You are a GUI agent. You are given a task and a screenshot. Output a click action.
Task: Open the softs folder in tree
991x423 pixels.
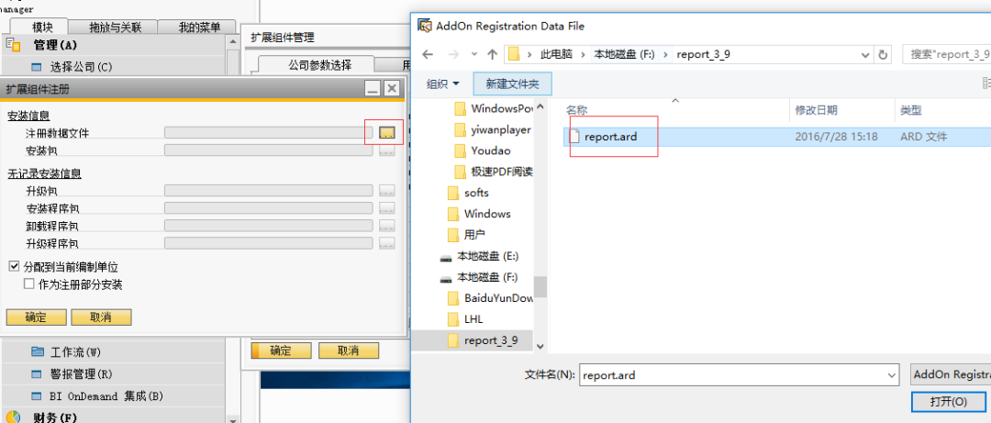click(468, 193)
